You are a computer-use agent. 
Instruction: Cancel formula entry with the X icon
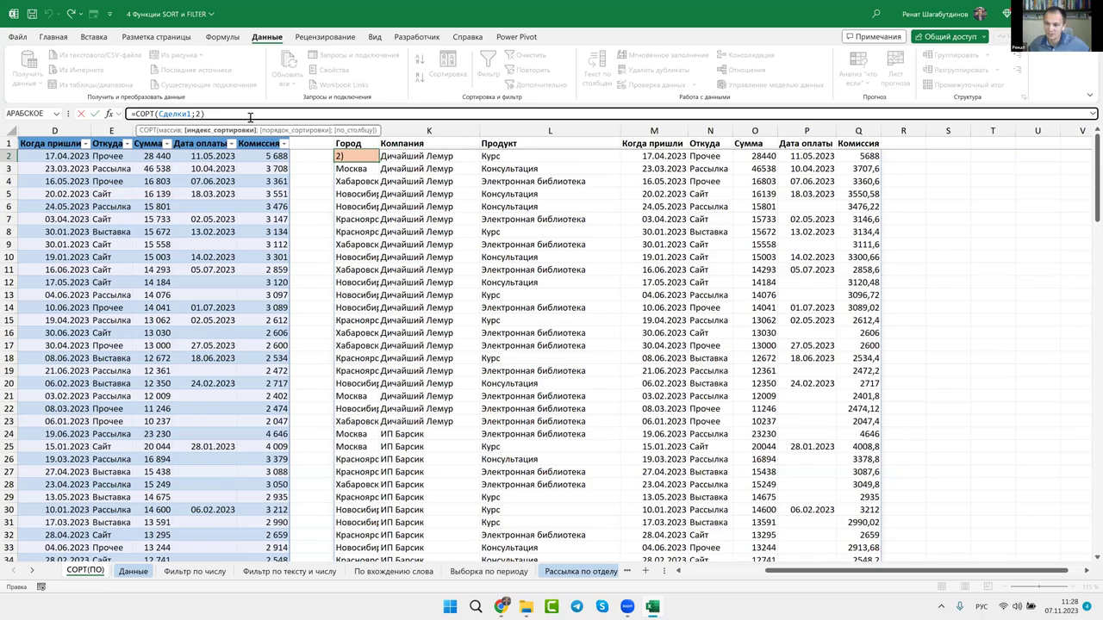(81, 114)
